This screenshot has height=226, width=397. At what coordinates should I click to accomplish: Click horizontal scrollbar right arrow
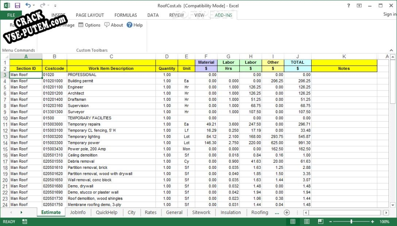[386, 213]
